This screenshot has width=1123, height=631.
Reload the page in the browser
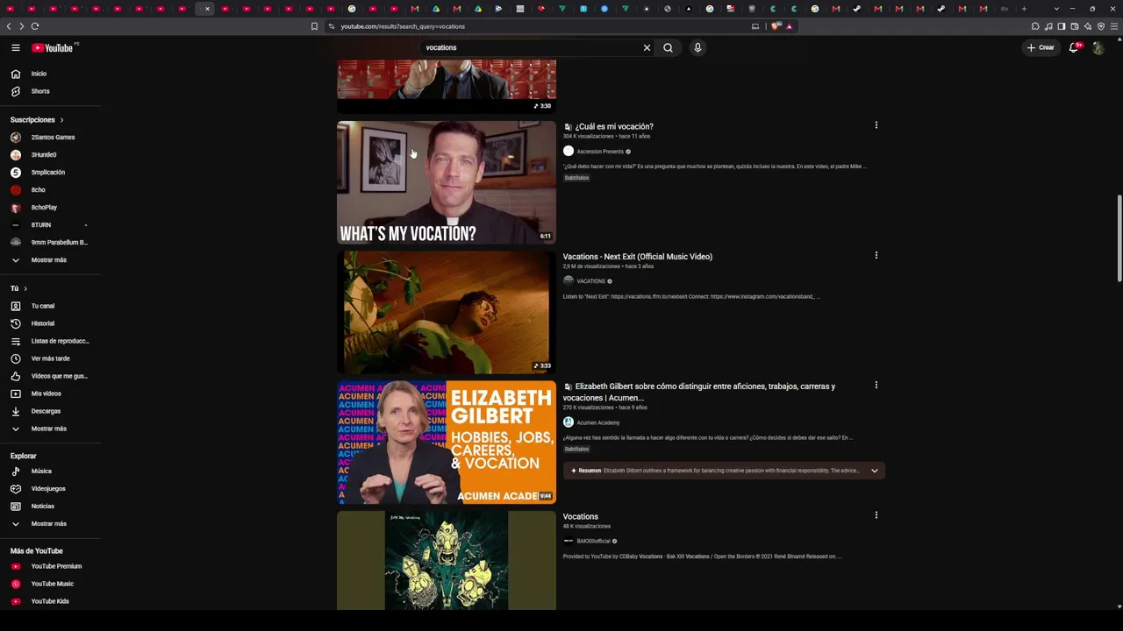tap(35, 26)
